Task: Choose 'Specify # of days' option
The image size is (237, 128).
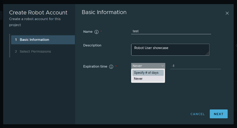Action: 148,73
